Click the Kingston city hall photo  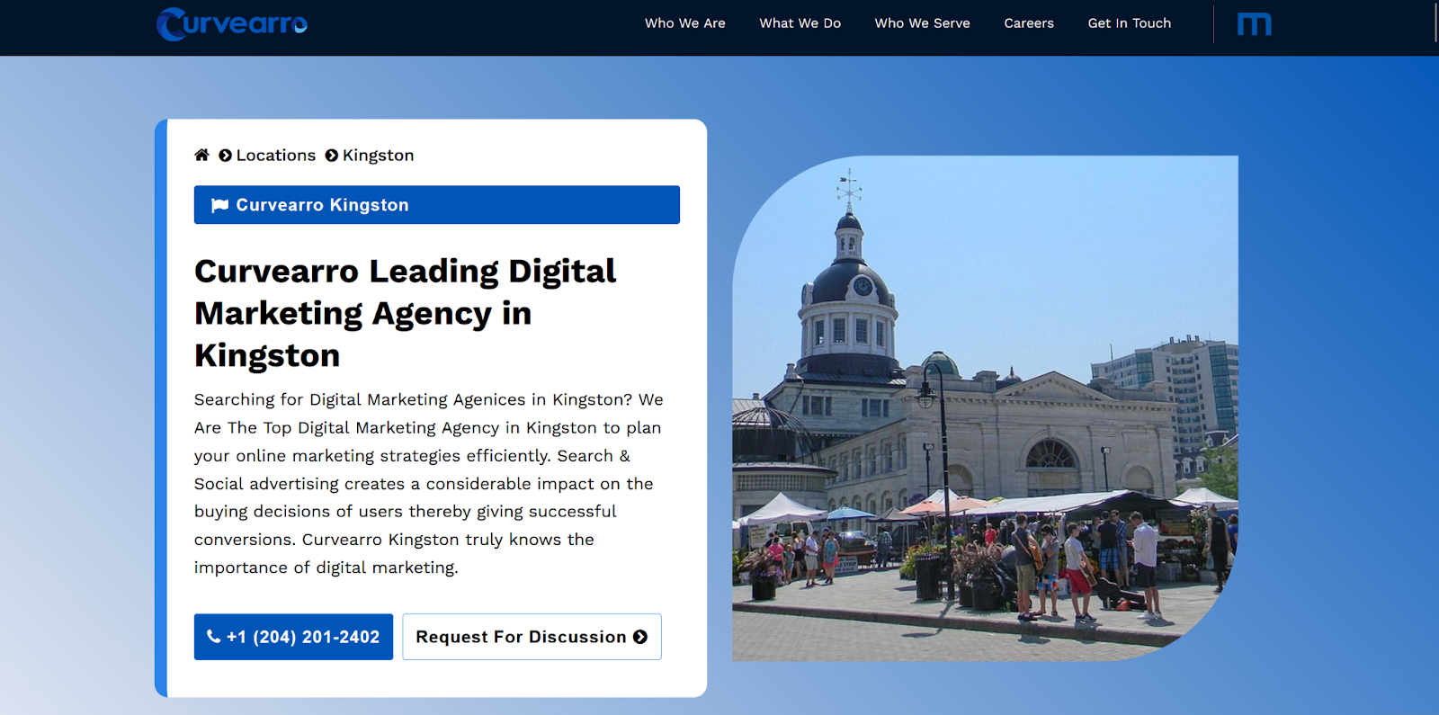(x=985, y=408)
